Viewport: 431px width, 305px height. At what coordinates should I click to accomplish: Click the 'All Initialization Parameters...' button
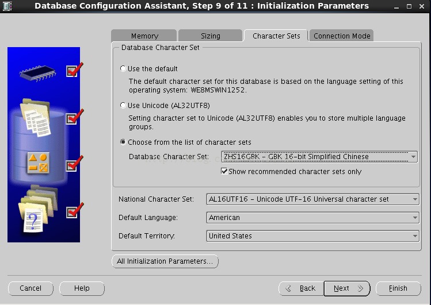[165, 261]
